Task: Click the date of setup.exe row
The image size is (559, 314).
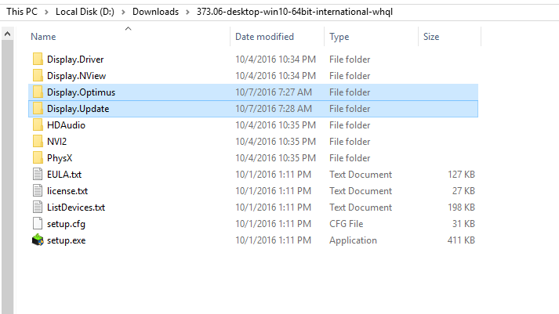Action: [x=273, y=240]
